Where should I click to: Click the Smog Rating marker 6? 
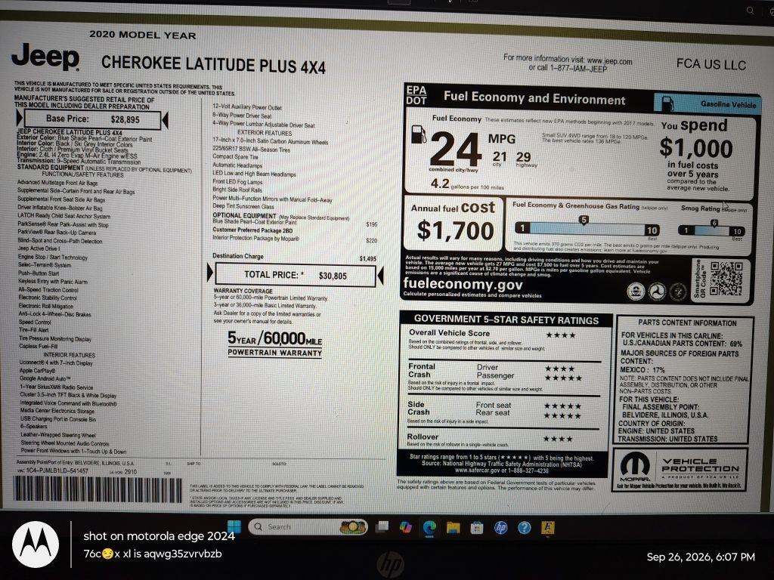(714, 224)
